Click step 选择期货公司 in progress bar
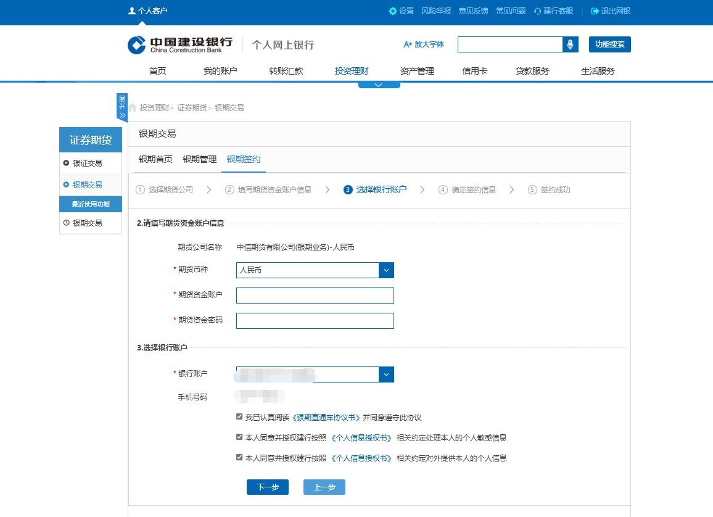 click(165, 189)
